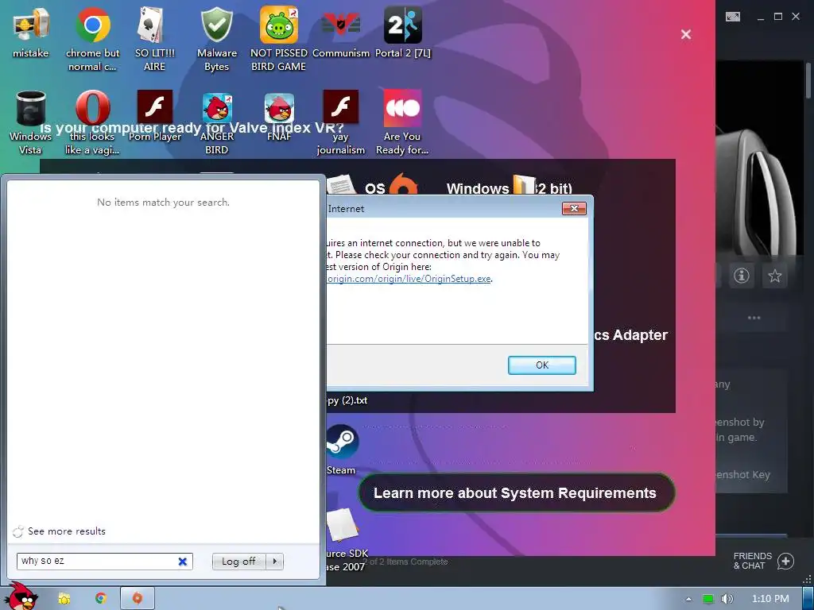
Task: Open the 'Windows Vista' recycle bin icon
Action: point(30,123)
